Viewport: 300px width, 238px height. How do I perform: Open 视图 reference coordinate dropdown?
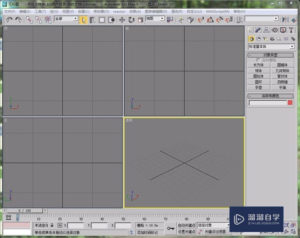[155, 19]
